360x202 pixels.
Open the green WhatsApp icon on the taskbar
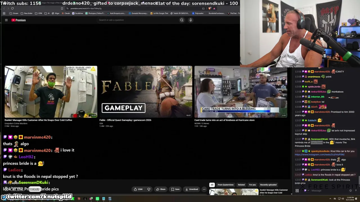coord(97,199)
